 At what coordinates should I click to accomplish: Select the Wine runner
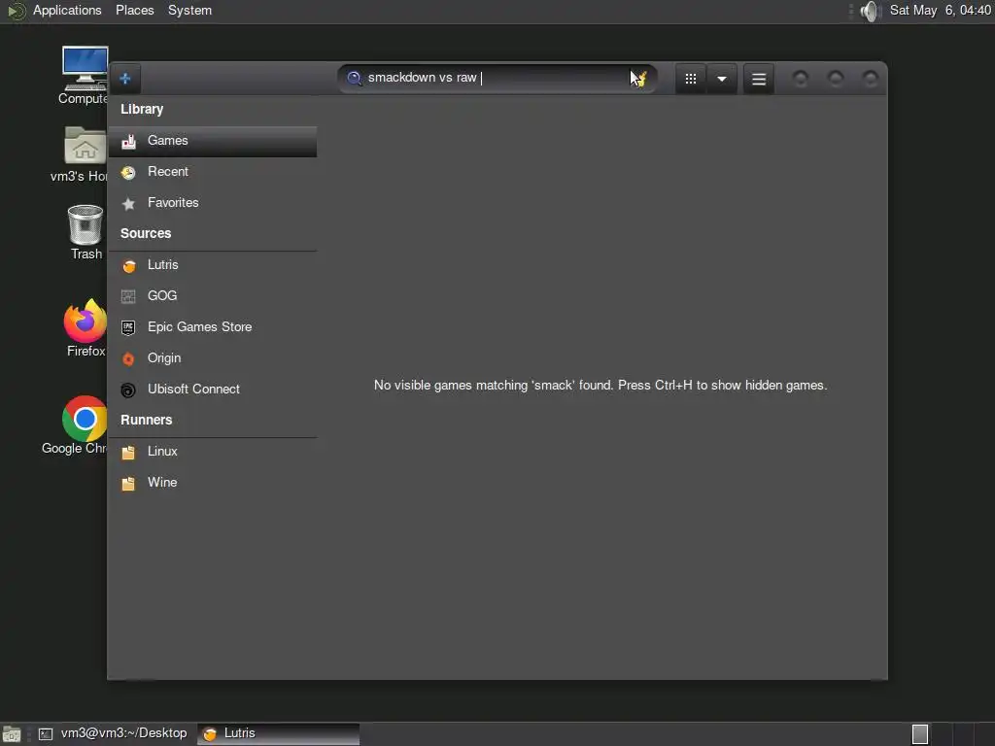coord(213,483)
